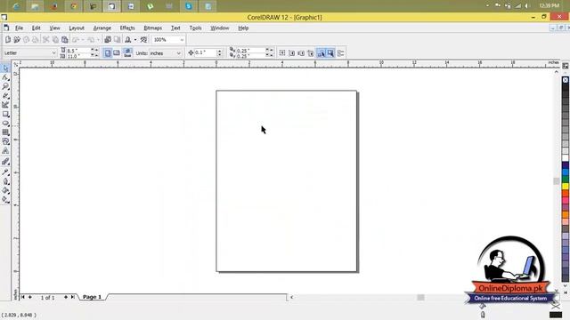This screenshot has width=570, height=320.
Task: Click the No Color swatch in palette
Action: [566, 80]
